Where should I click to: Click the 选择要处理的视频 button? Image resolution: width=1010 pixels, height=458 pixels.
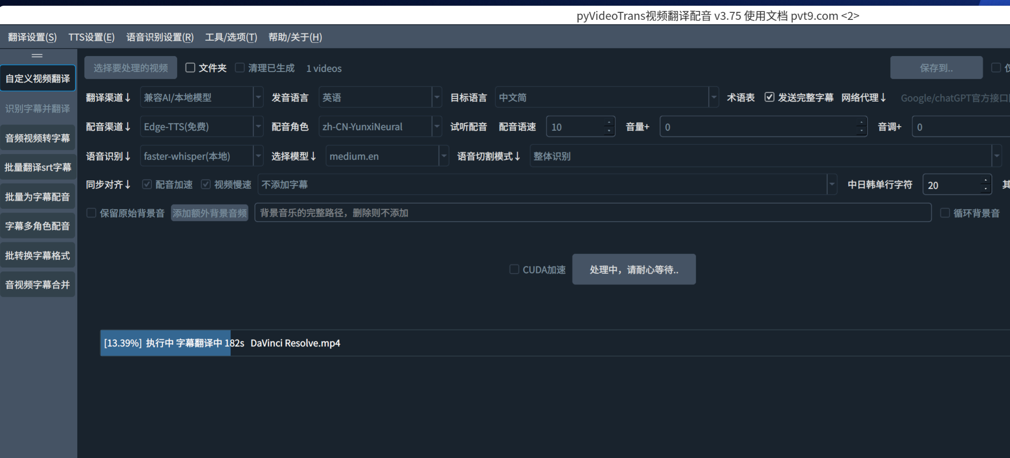(x=131, y=68)
